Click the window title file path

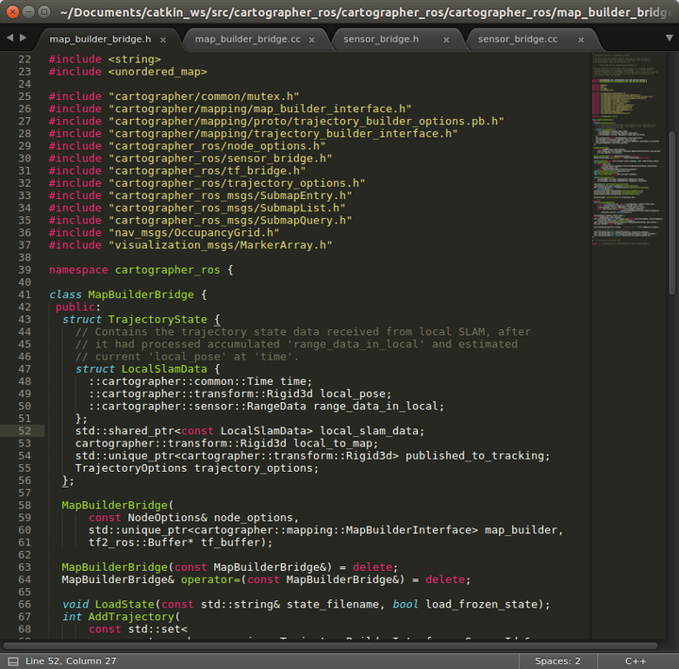(x=366, y=12)
